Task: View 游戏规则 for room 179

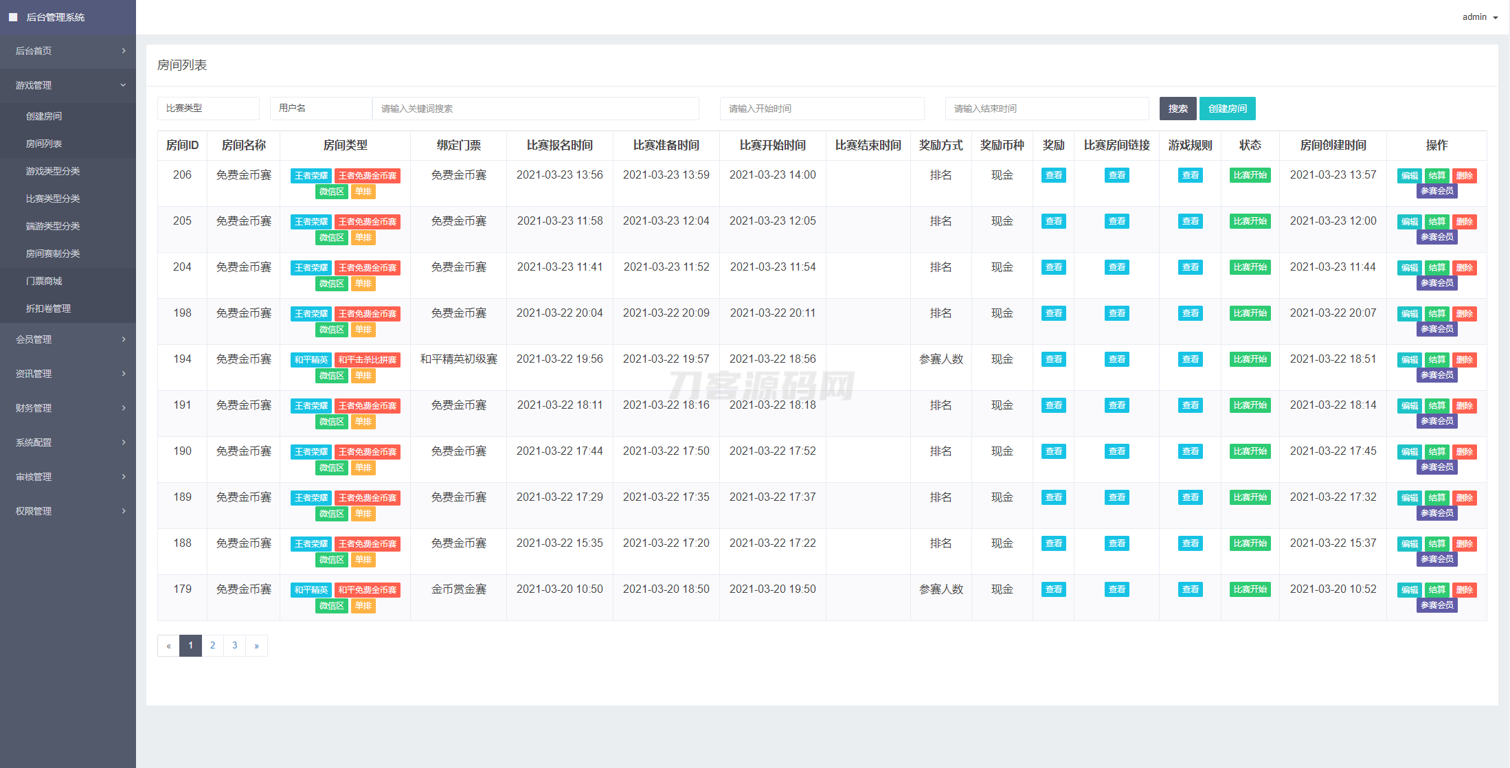Action: [1191, 589]
